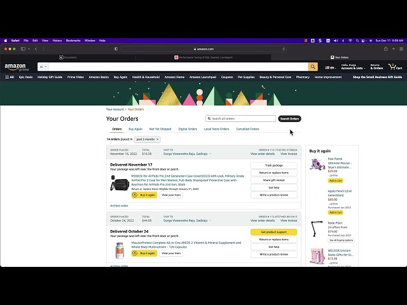Screen dimensions: 407x305
Task: Open the Your Account breadcrumb link
Action: (115, 109)
